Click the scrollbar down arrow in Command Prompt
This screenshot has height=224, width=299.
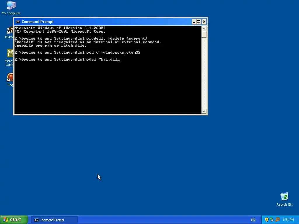coord(204,111)
